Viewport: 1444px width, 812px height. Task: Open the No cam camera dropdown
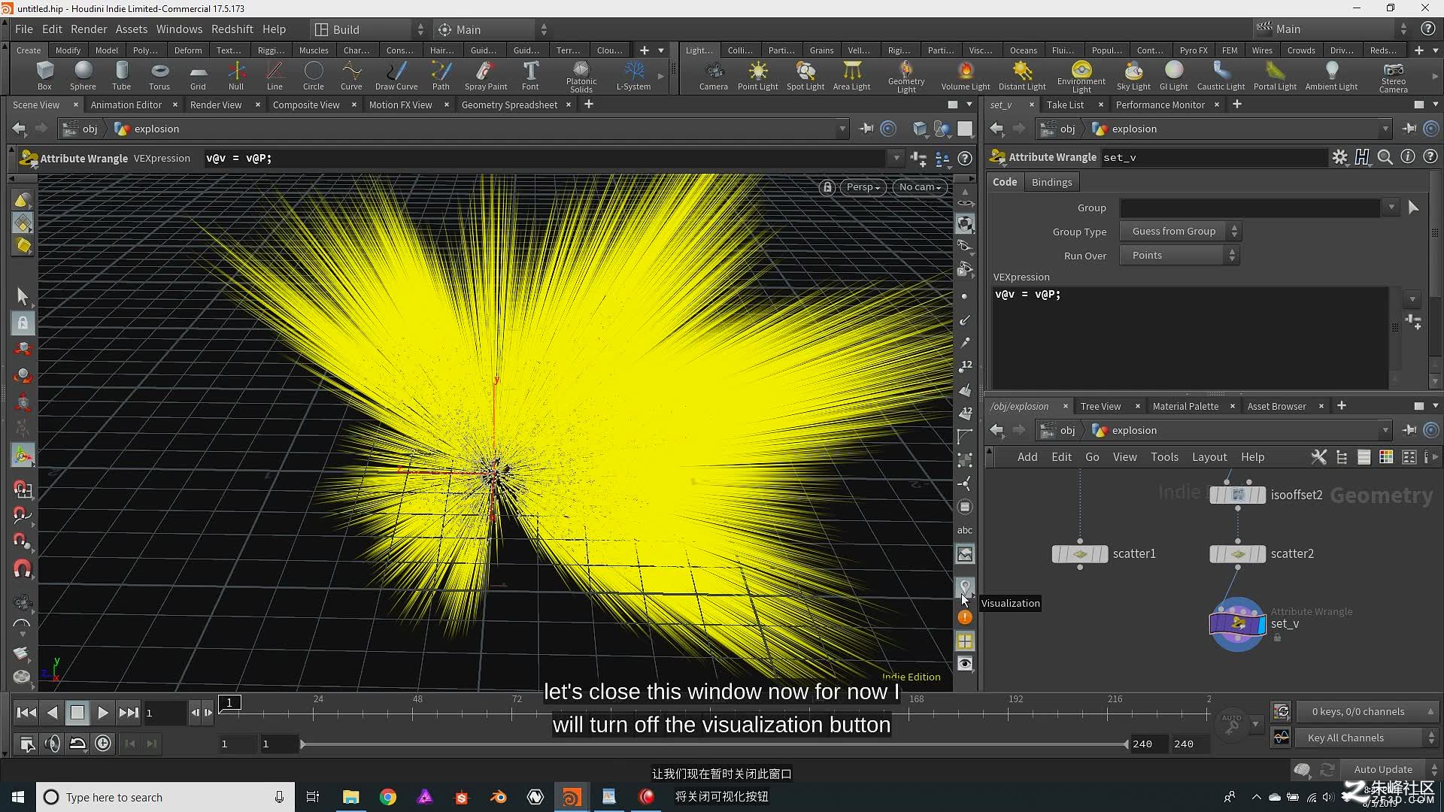click(x=920, y=187)
